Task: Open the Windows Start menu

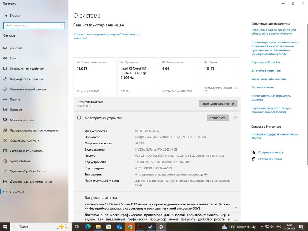Action: [5, 227]
